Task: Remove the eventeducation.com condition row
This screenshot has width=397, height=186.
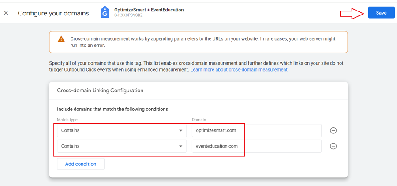Action: tap(333, 146)
